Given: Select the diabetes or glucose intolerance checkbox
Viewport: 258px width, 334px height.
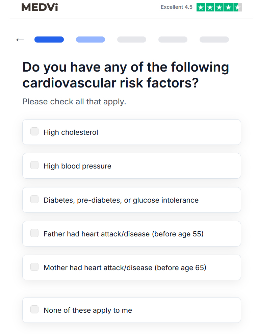Looking at the screenshot, I should pyautogui.click(x=34, y=199).
